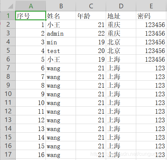Screen dimensions: 167x160
Task: Select column D header
Action: tap(121, 6)
